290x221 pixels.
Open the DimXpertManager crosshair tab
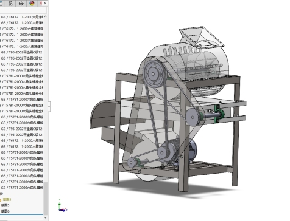click(x=21, y=3)
